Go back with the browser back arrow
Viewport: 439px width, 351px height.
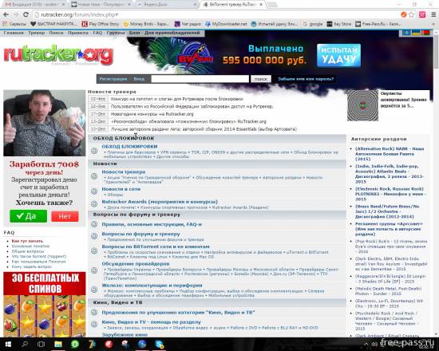(6, 14)
